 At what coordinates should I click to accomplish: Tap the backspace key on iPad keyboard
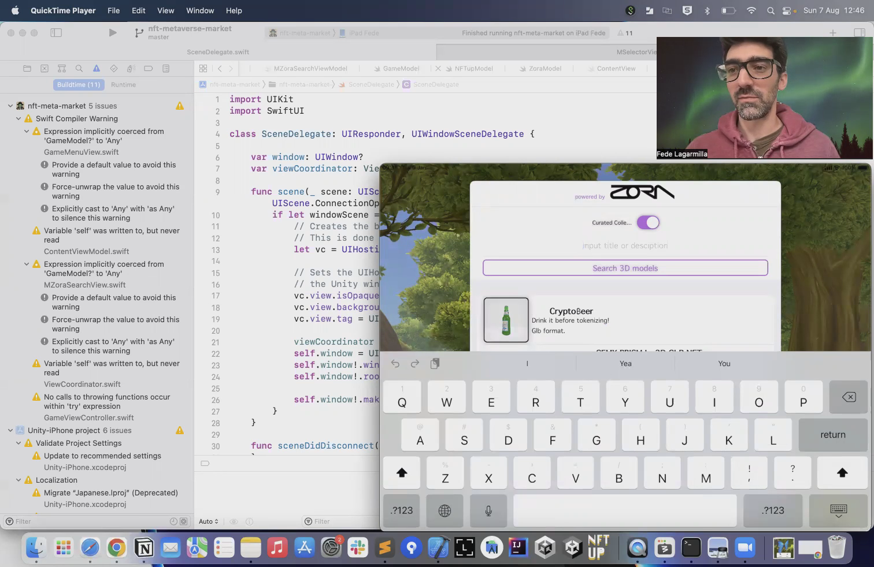(x=849, y=397)
